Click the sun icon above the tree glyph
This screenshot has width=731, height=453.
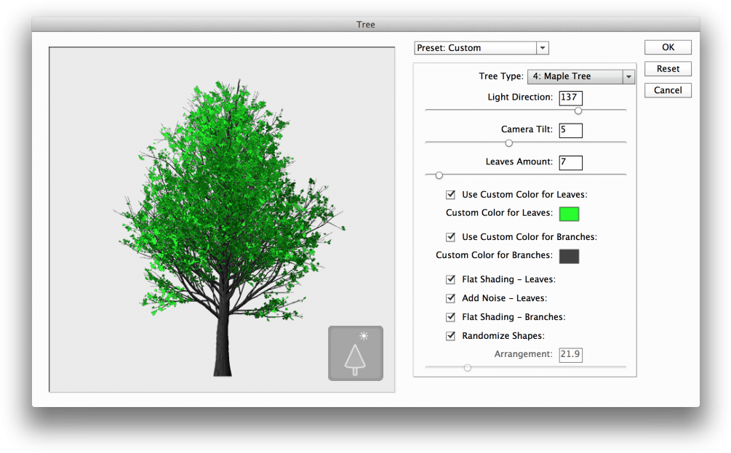tap(363, 337)
